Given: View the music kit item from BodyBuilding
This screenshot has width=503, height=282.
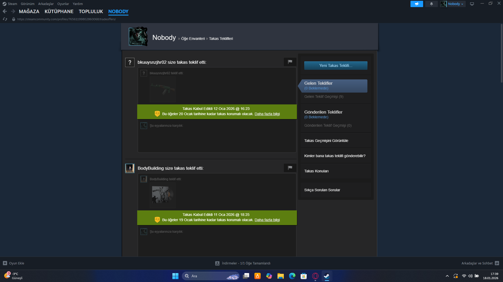Looking at the screenshot, I should (163, 195).
